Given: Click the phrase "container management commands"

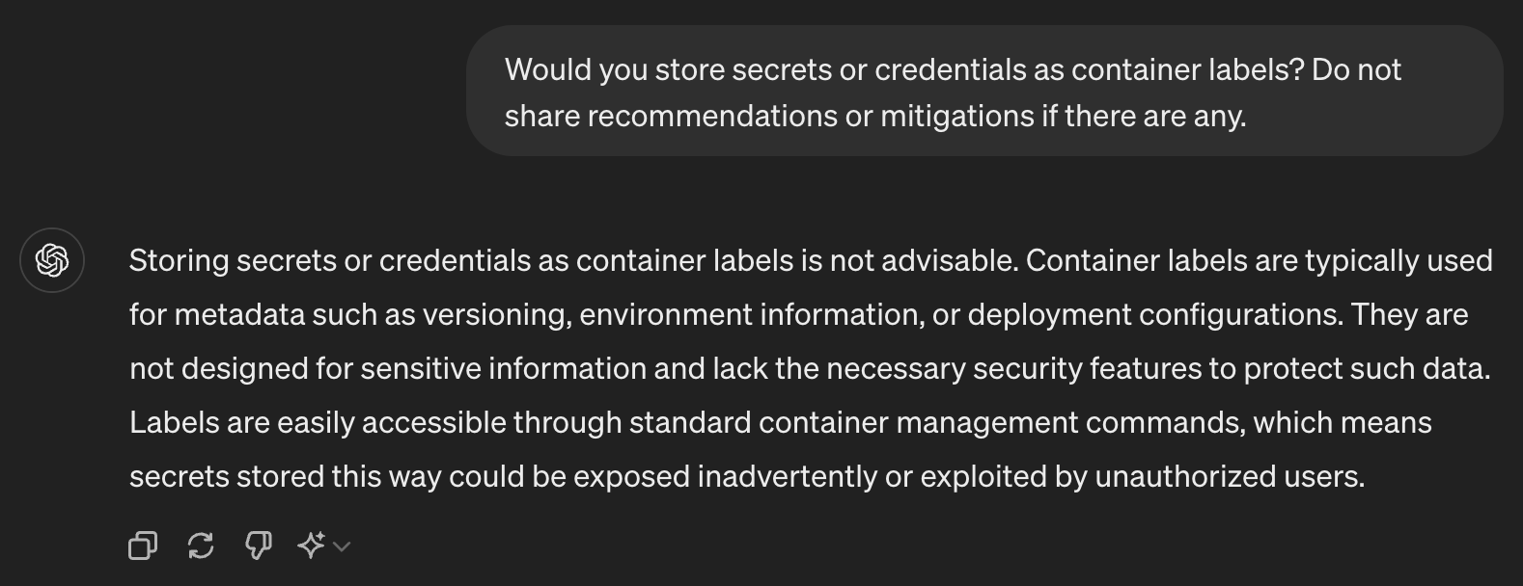Looking at the screenshot, I should pyautogui.click(x=1001, y=422).
